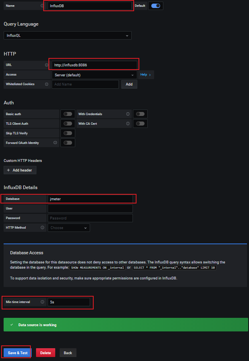This screenshot has width=249, height=361.
Task: Click the info icon next to Name
Action: click(x=42, y=6)
